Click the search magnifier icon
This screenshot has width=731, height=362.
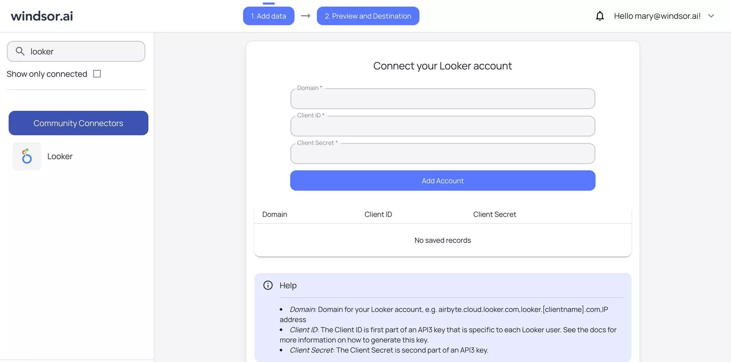click(20, 51)
